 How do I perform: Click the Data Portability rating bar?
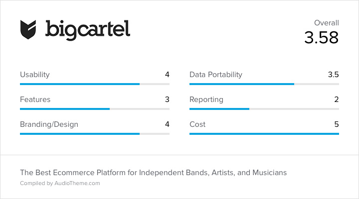264,84
